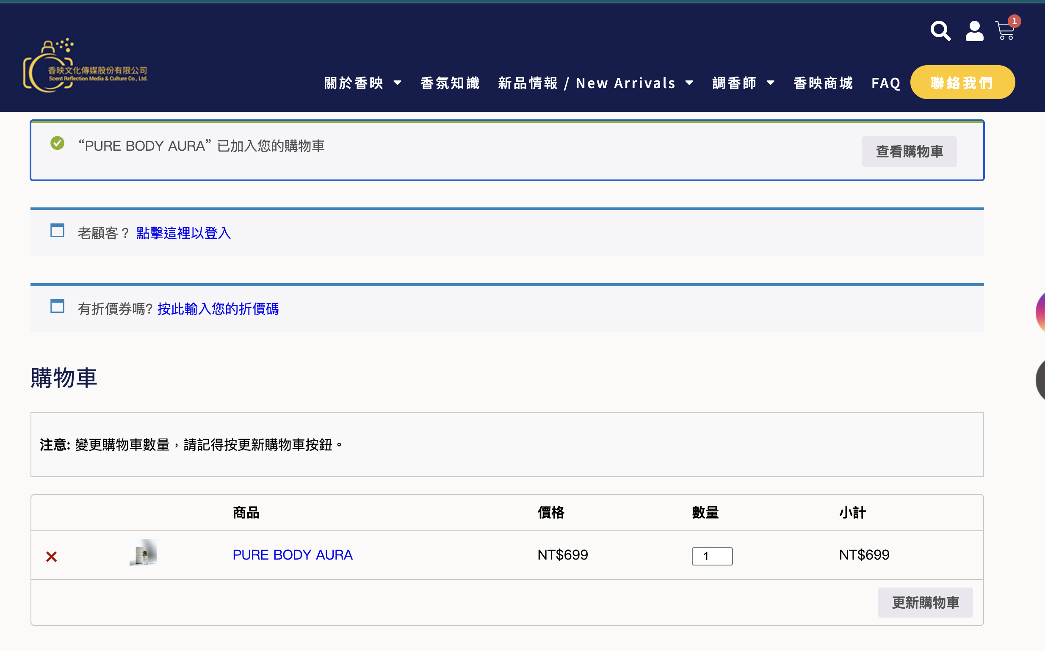Screen dimensions: 1045x651
Task: Click the 小計 column header
Action: [852, 512]
